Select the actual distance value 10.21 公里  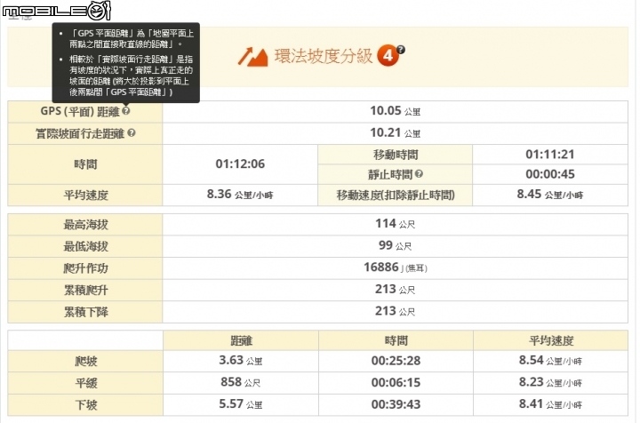click(395, 133)
